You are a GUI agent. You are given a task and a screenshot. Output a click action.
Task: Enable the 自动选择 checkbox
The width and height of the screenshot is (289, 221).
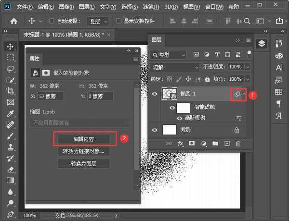pyautogui.click(x=52, y=21)
